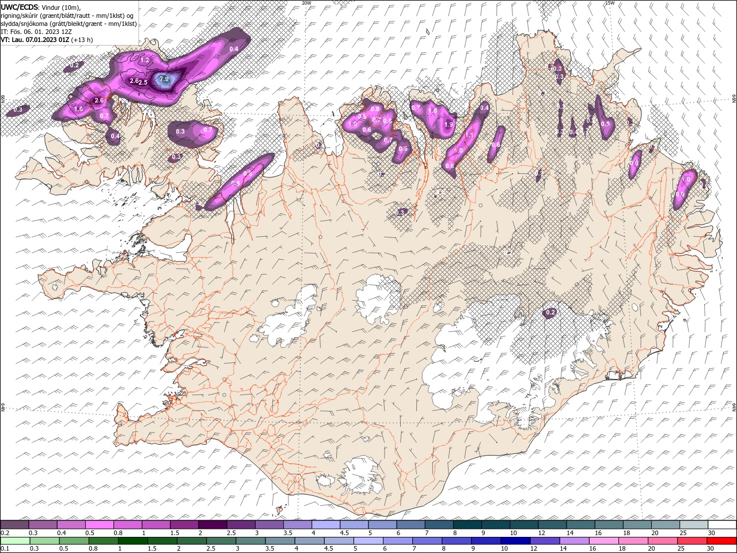Pick the dark teal swatch starting at 8 on the upper scale

tap(467, 524)
